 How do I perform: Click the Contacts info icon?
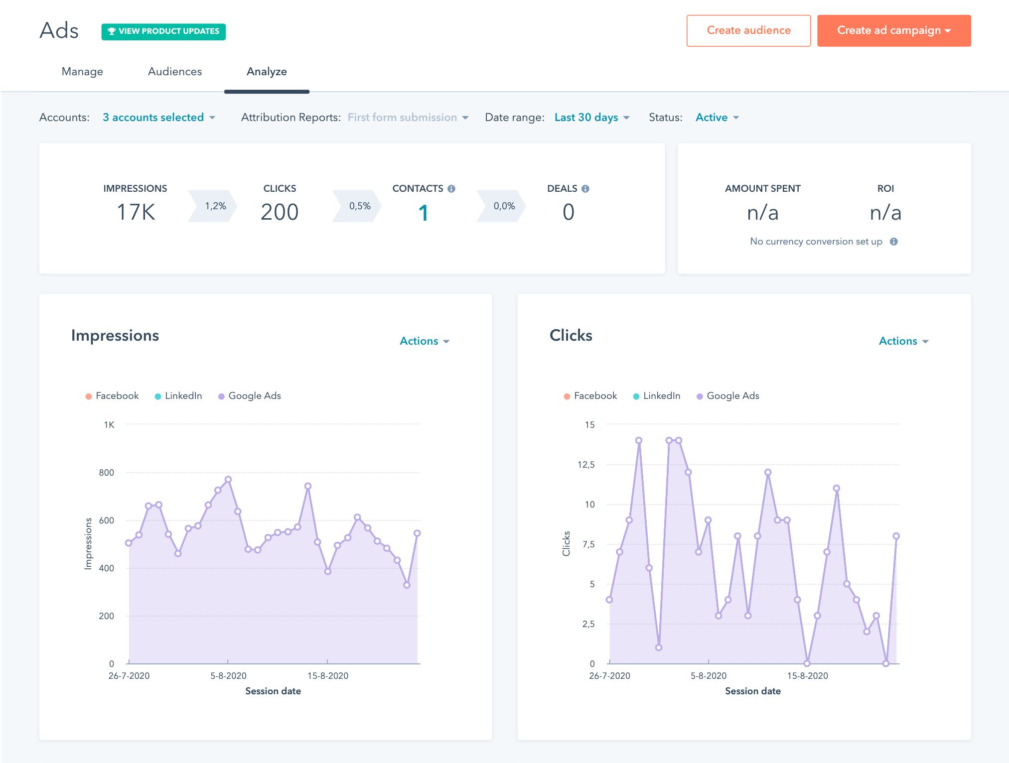point(451,189)
